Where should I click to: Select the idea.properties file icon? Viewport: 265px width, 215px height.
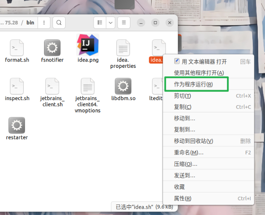[x=123, y=48]
